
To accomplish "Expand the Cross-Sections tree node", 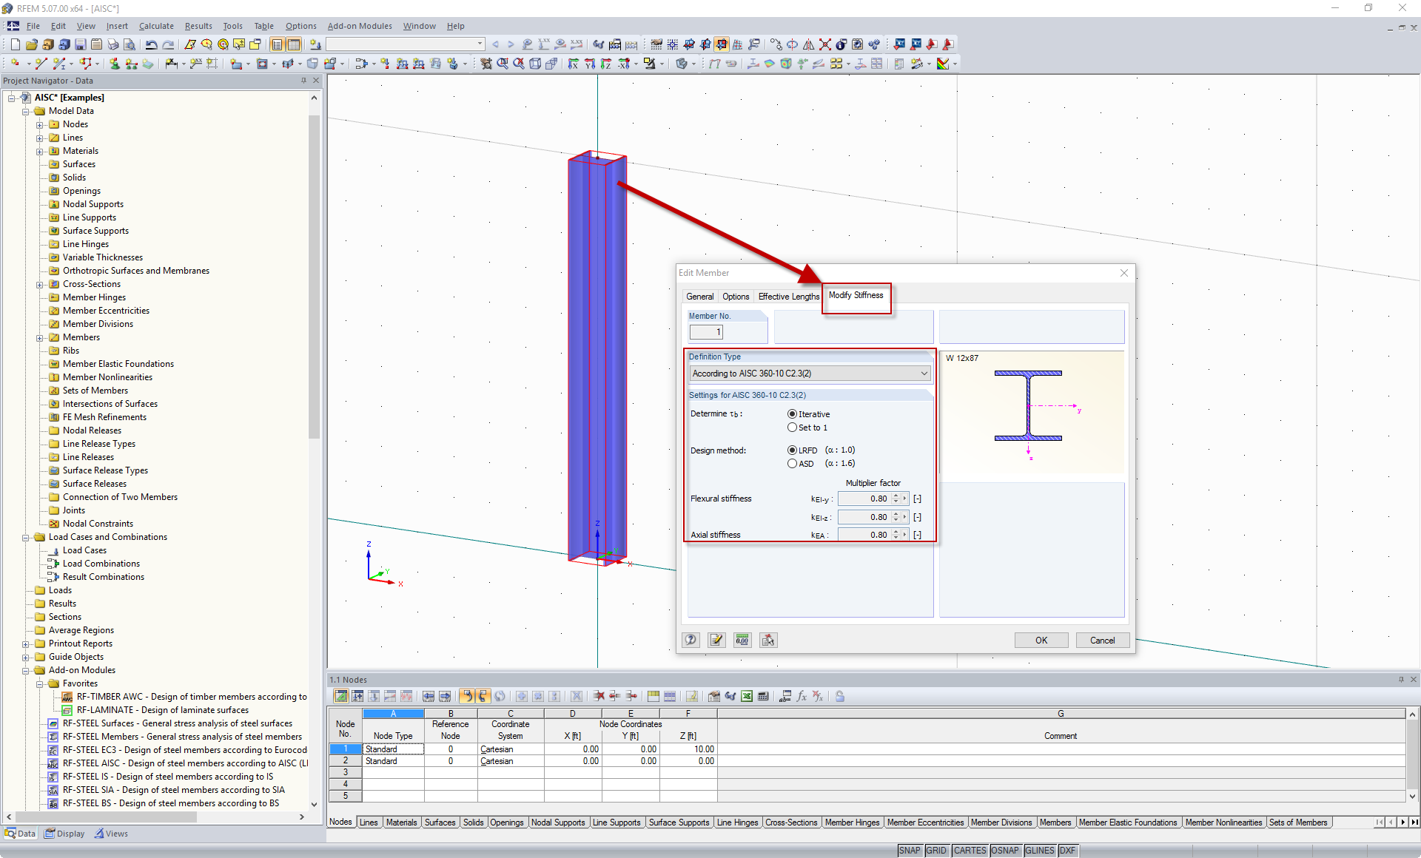I will coord(40,284).
